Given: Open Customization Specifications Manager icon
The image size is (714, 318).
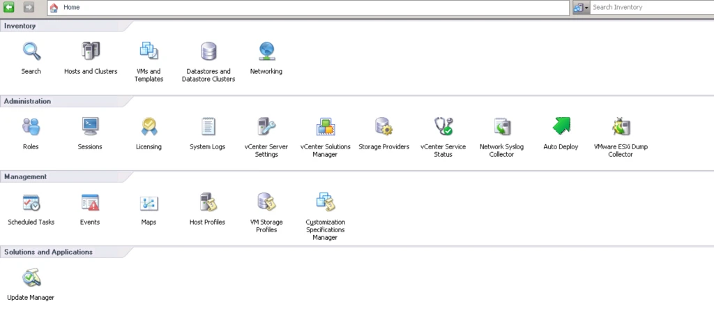Looking at the screenshot, I should click(325, 202).
